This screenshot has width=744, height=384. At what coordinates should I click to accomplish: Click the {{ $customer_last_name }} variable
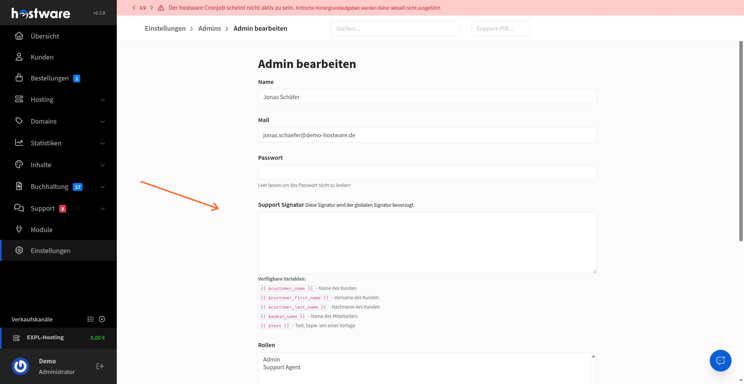(x=293, y=307)
